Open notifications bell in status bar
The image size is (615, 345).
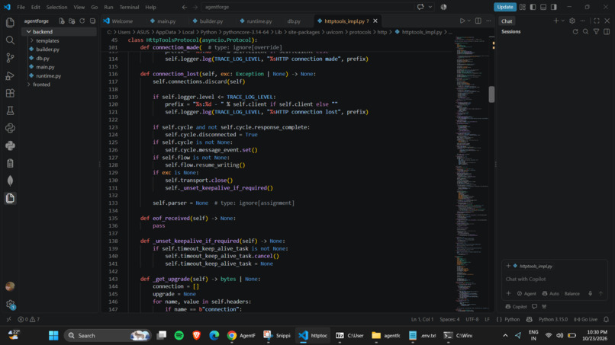[606, 319]
